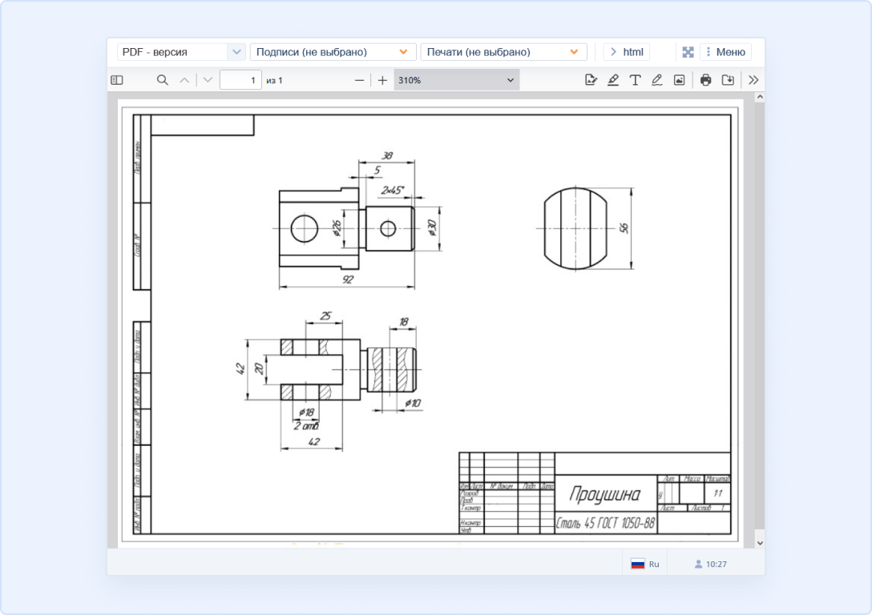Select the add text tool

tap(635, 80)
